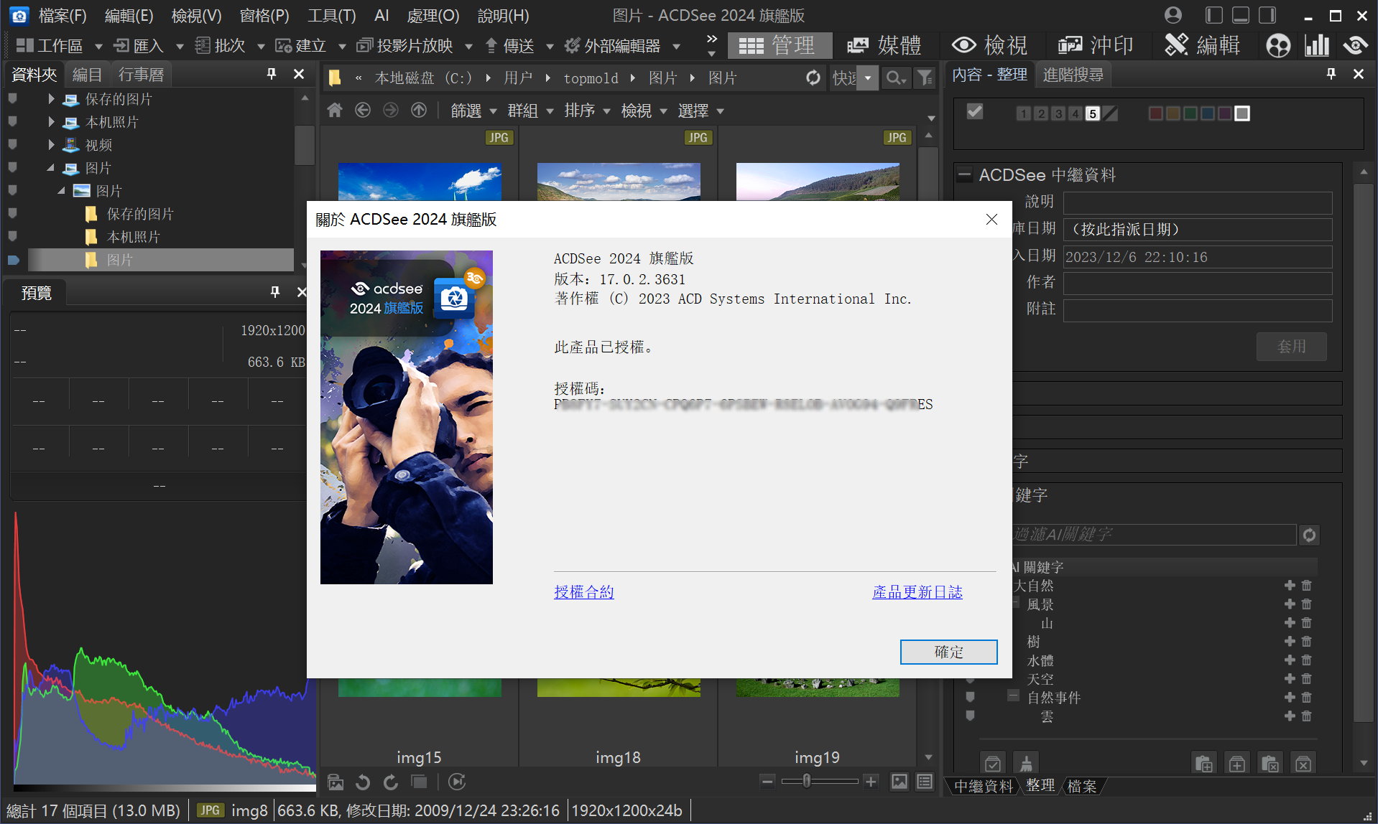Zoom out thumbnails with minus icon

pyautogui.click(x=767, y=781)
